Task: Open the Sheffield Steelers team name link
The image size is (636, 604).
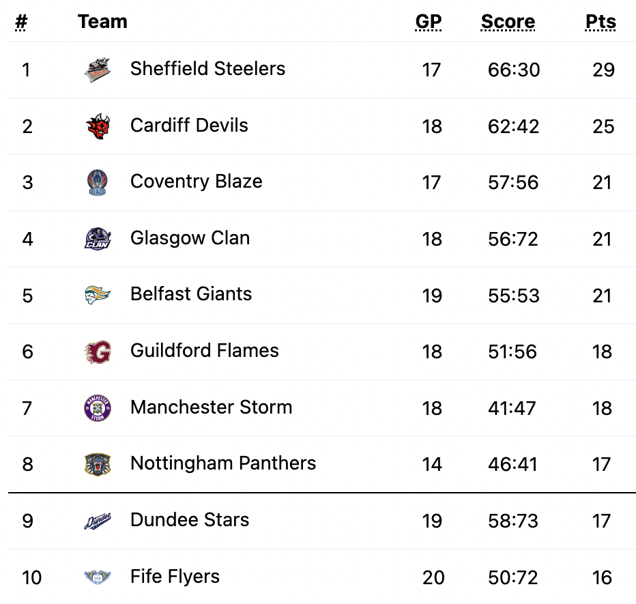Action: (x=207, y=68)
